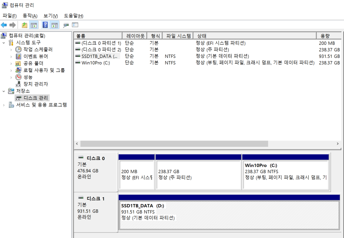Select the (디스크 0 파티션 2) volume row
This screenshot has height=238, width=344.
coord(207,50)
